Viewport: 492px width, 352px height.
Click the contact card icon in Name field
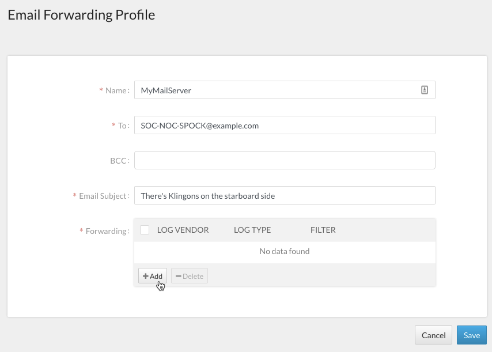coord(425,90)
